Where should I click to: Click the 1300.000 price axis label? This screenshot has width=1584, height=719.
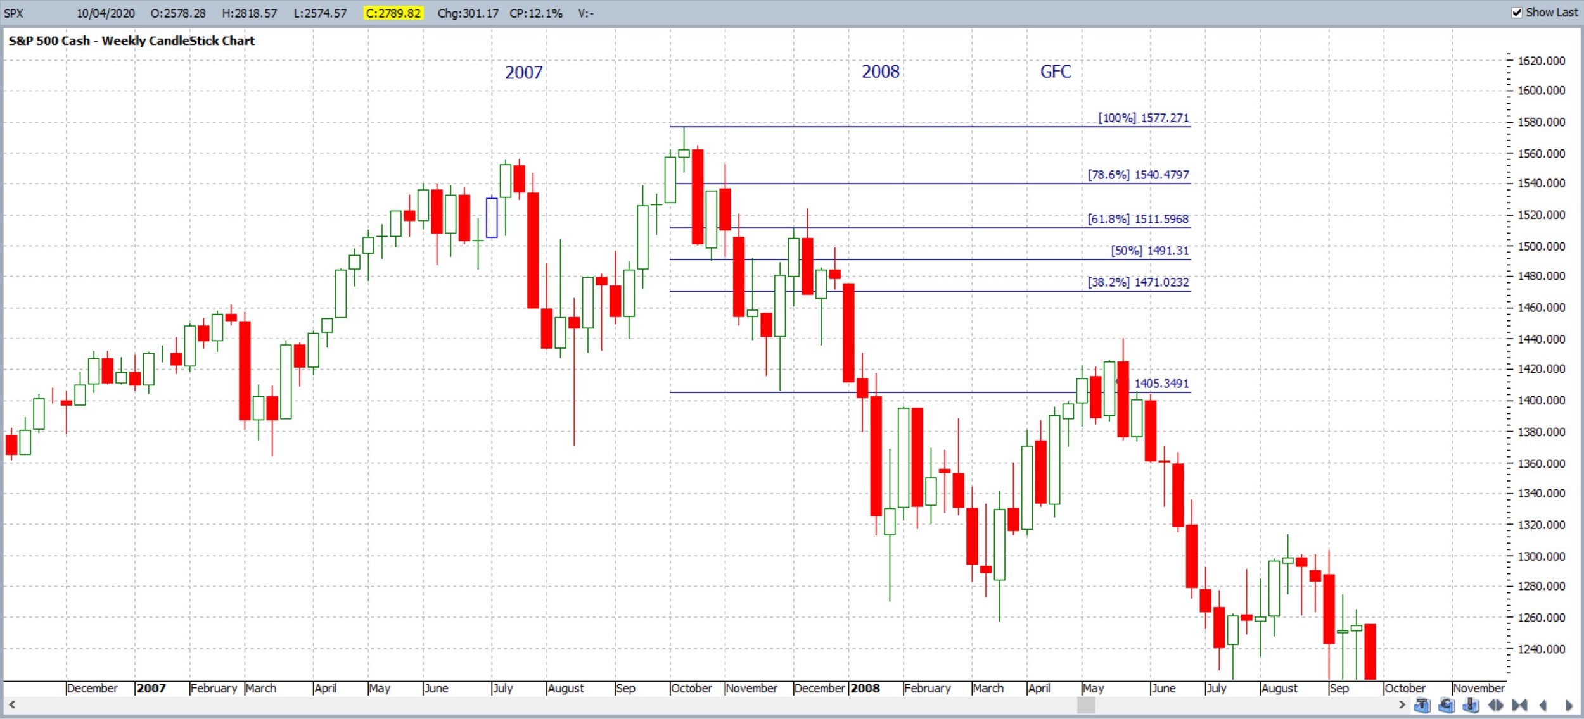click(1541, 556)
